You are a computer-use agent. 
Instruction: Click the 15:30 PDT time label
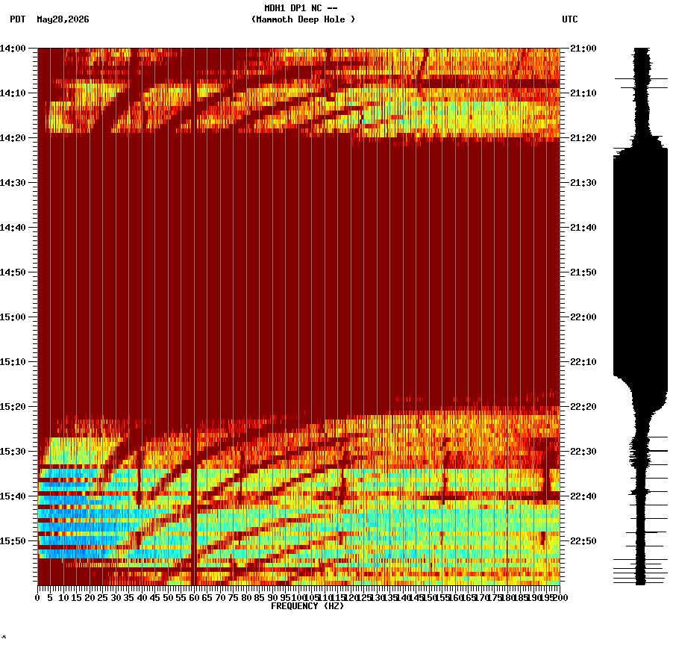13,452
